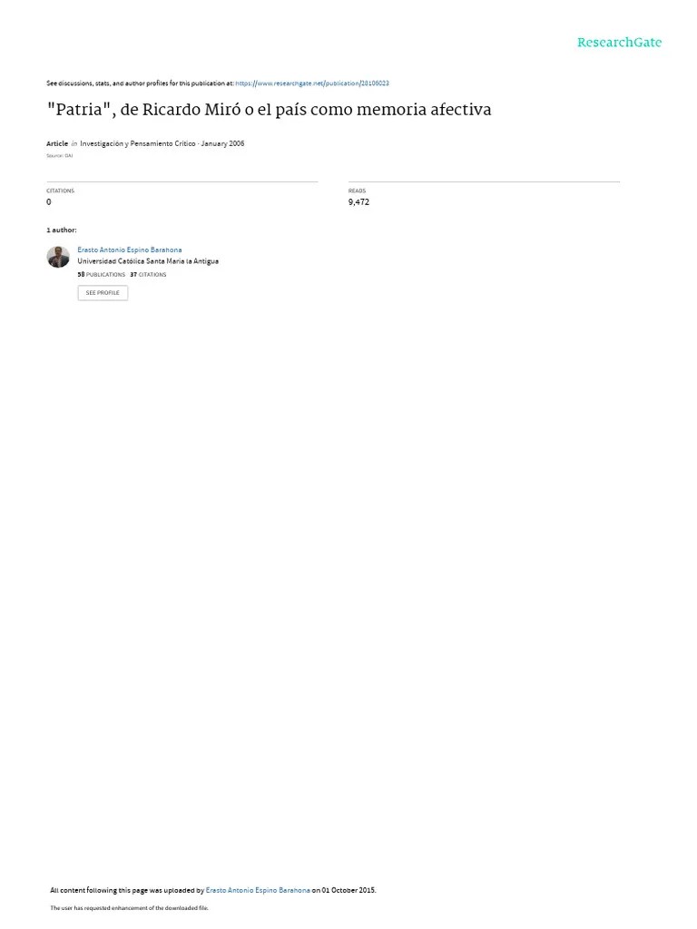Click the 58 PUBLICATIONS count
This screenshot has width=697, height=929.
102,275
